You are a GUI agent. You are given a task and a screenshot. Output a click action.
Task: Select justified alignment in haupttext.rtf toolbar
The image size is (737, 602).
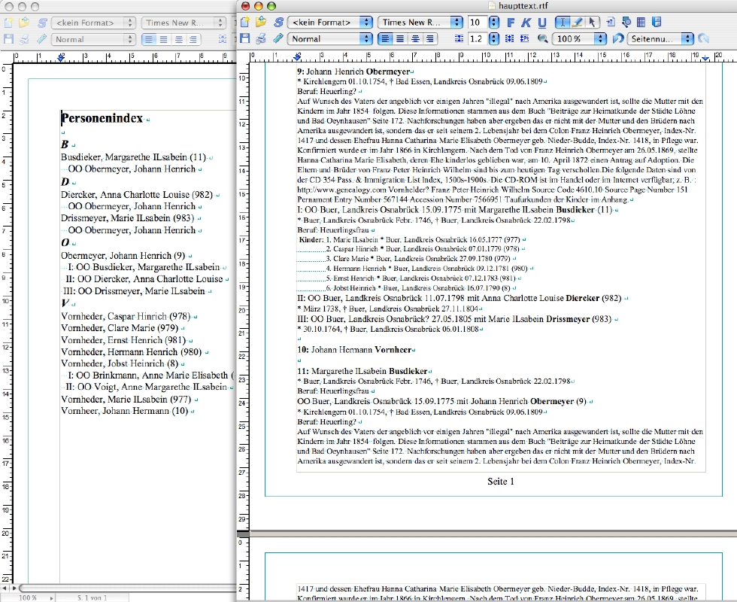tap(429, 38)
